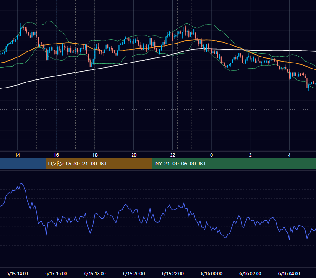The image size is (316, 278).
Task: Click the 6/15 18:00 bottom axis label
Action: (95, 273)
